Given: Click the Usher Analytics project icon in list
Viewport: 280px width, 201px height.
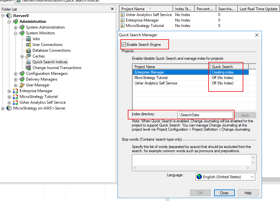Looking at the screenshot, I should pyautogui.click(x=123, y=15).
